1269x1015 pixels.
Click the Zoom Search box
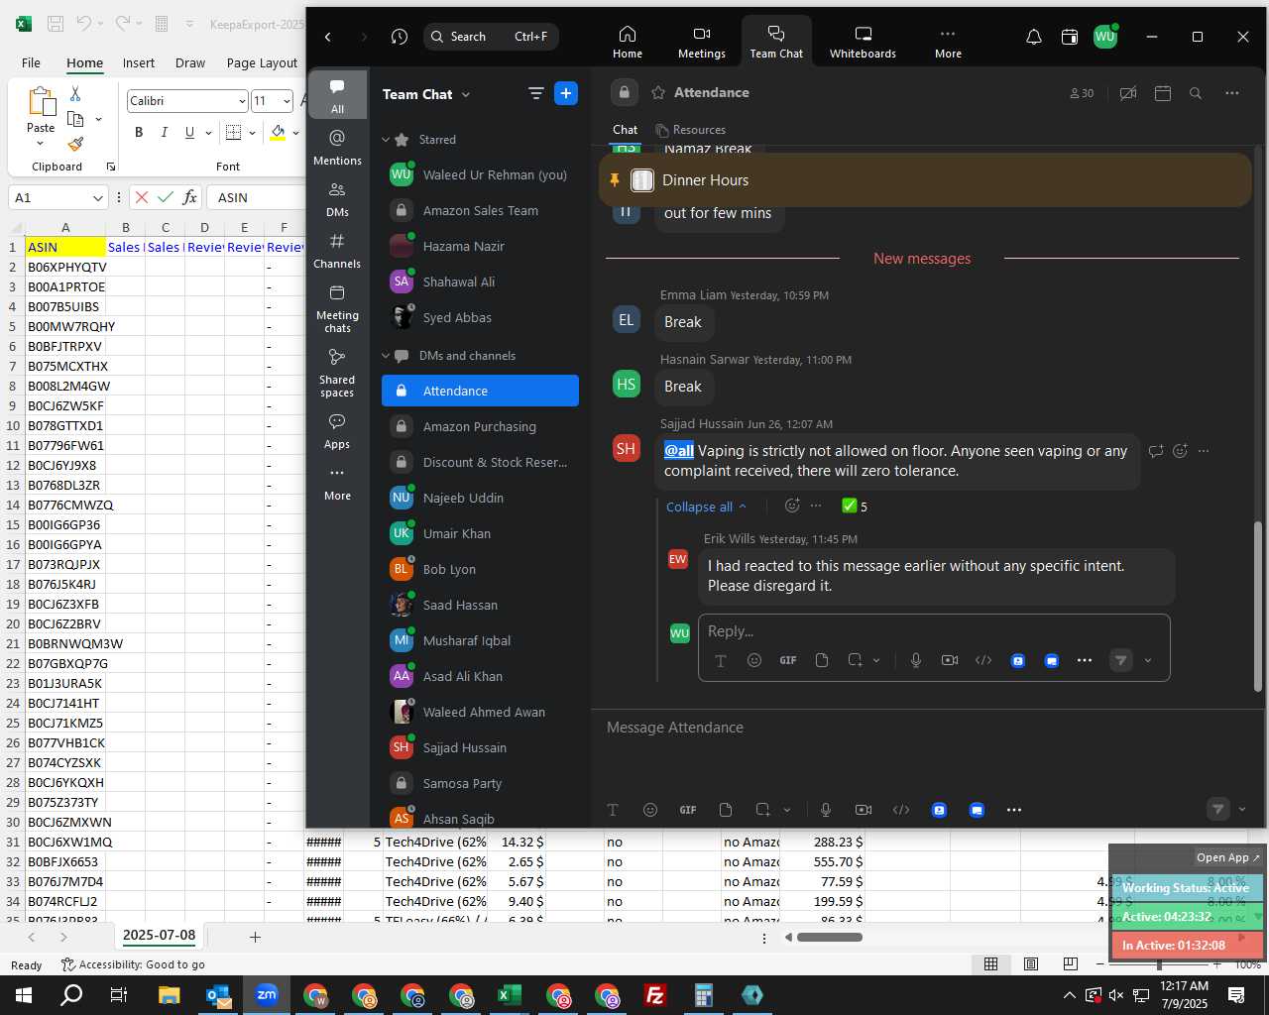click(x=491, y=37)
